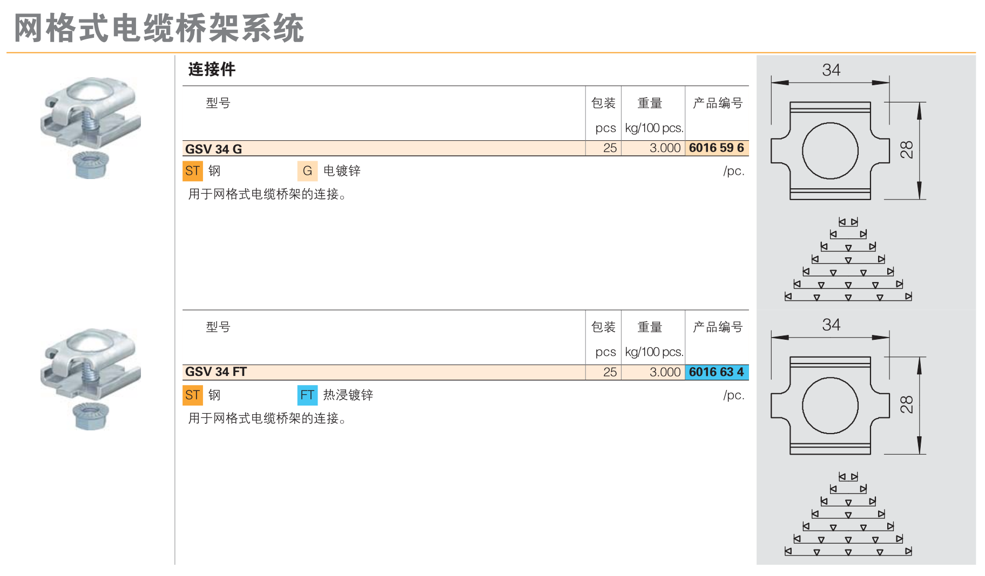Viewport: 985px width, 576px height.
Task: Click the 包装 header in the second table
Action: [x=603, y=327]
